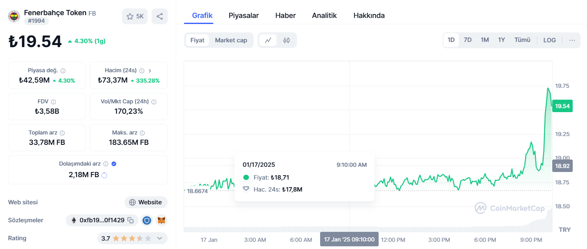Open the chart more options ellipsis
Viewport: 587px width, 249px height.
(572, 40)
